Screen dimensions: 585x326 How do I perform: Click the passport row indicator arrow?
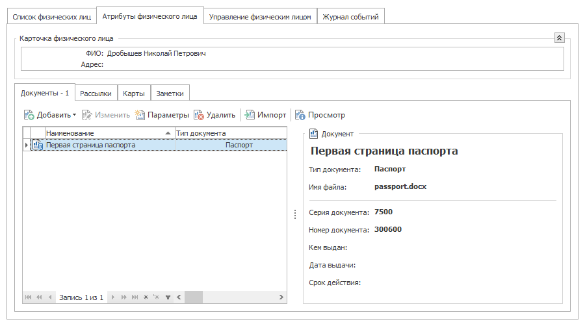pos(26,145)
